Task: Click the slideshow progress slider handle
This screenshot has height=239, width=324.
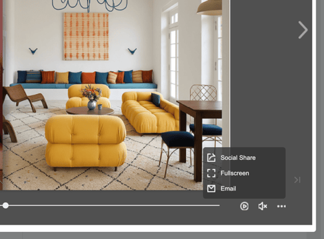Action: [6, 205]
